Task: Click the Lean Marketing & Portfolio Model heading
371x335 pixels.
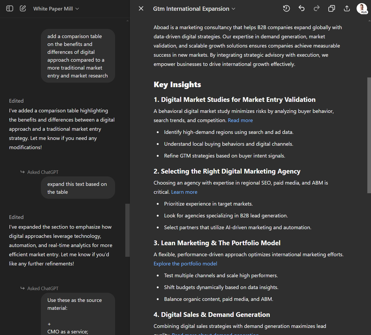Action: point(217,243)
